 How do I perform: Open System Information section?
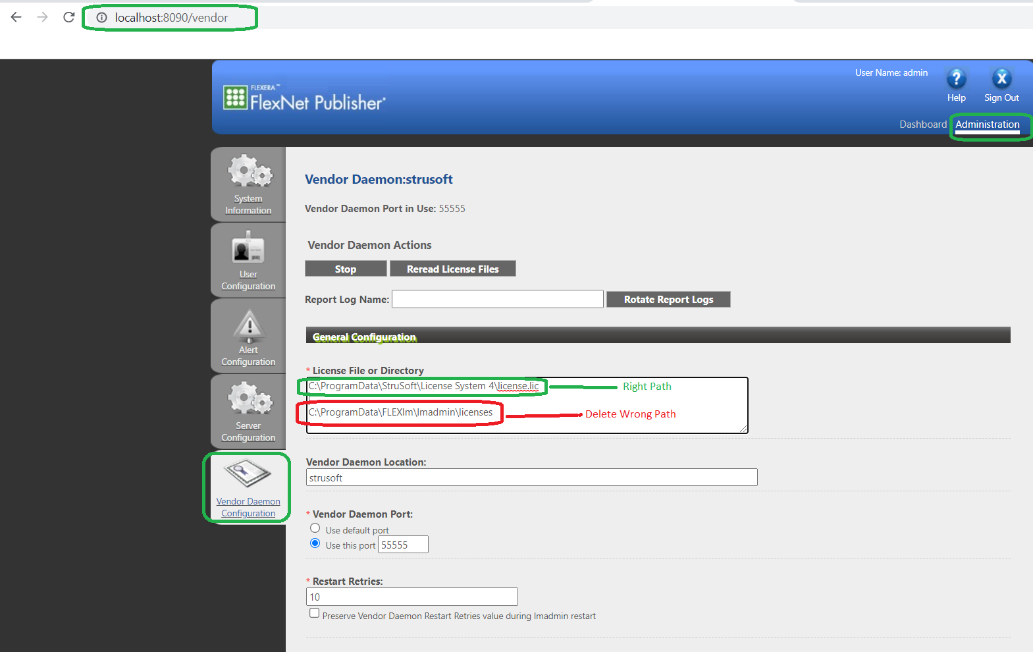click(x=248, y=184)
